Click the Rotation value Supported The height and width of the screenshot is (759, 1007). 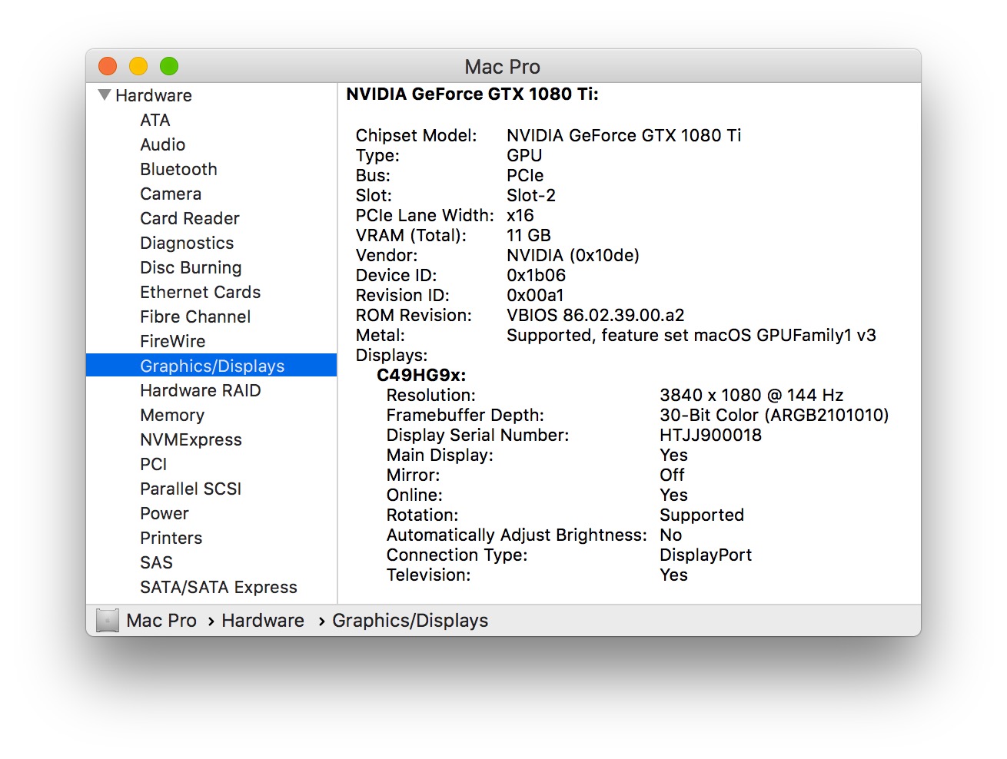click(x=702, y=515)
